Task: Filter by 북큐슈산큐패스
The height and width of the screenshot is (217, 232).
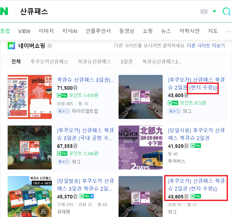Action: (94, 61)
